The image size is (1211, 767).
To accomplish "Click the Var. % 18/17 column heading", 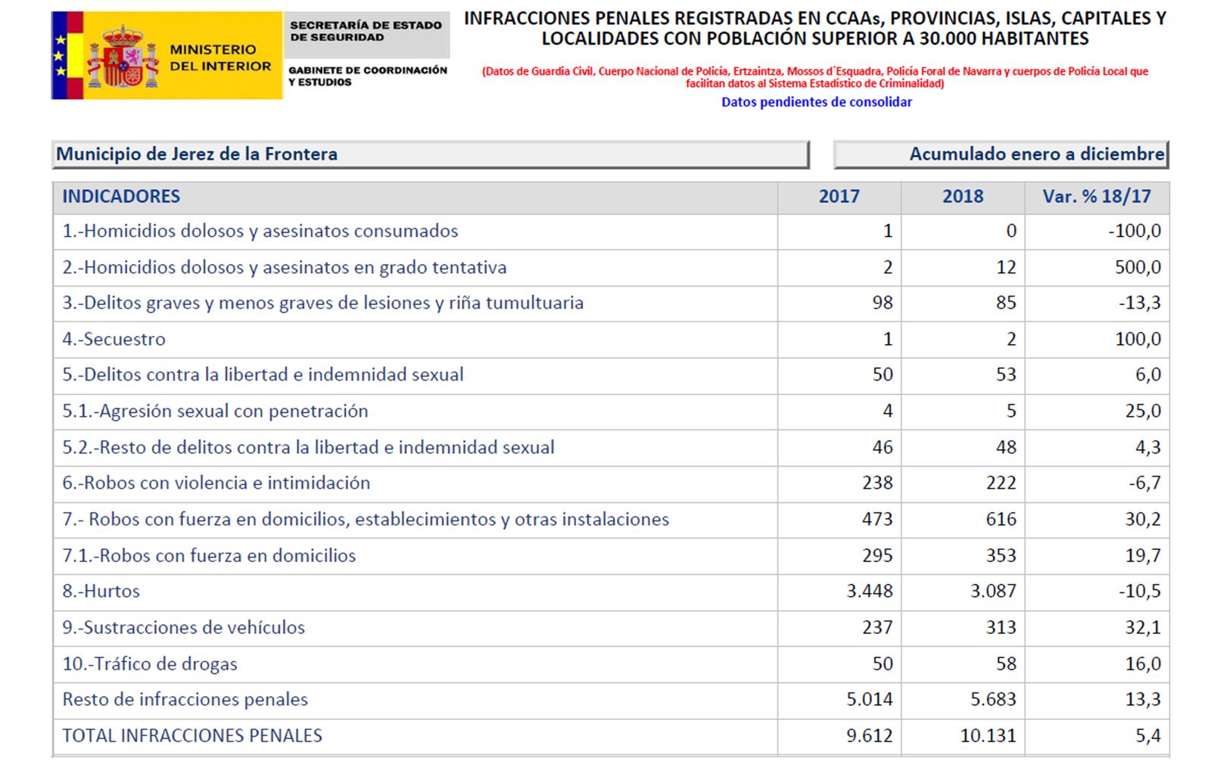I will 1096,196.
